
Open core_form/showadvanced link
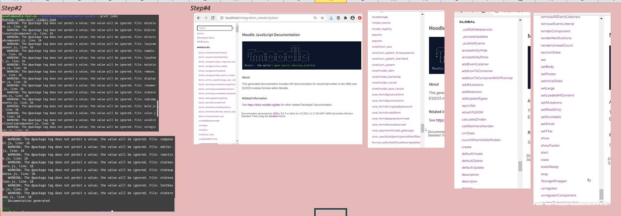point(389,125)
